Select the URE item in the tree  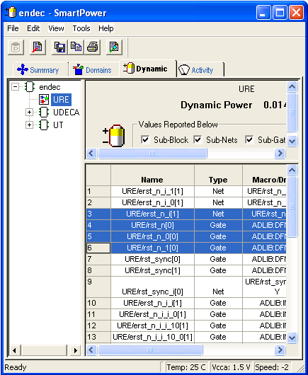pos(62,100)
